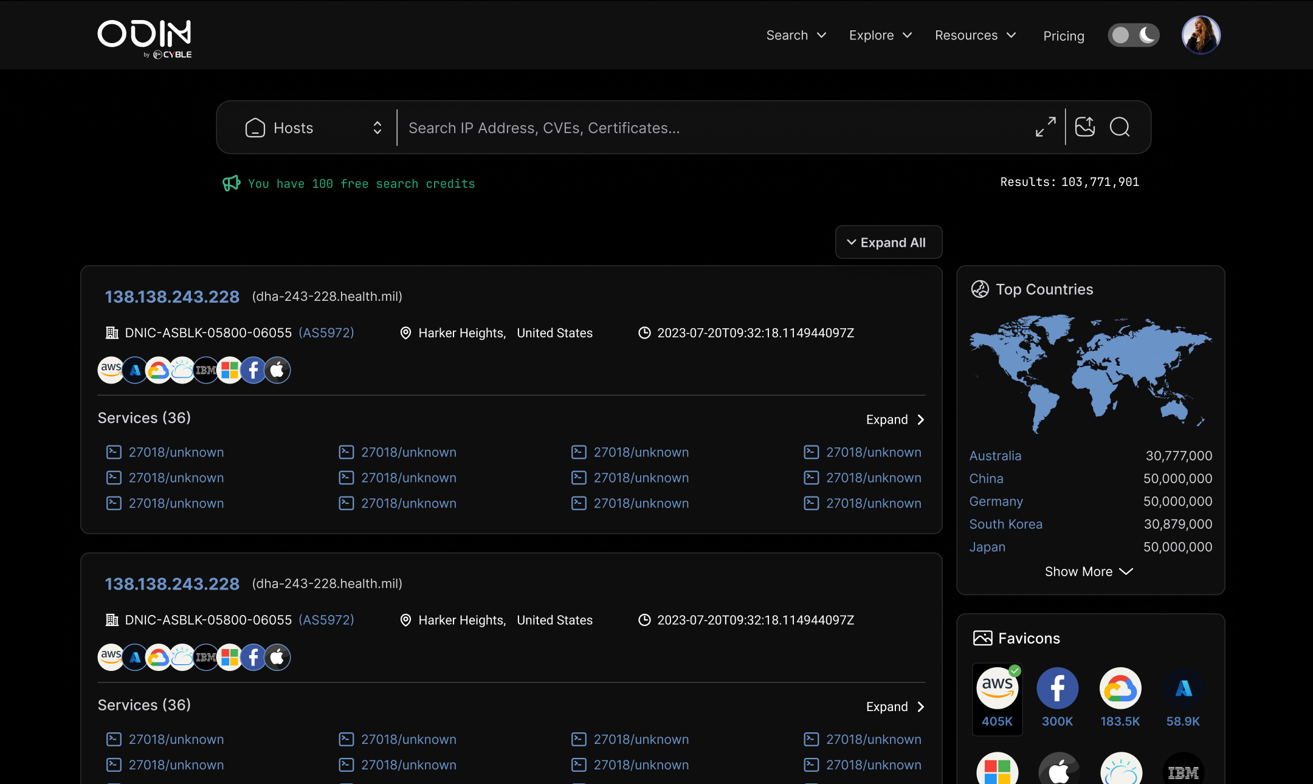Viewport: 1313px width, 784px height.
Task: Toggle the dark mode switch
Action: 1133,35
